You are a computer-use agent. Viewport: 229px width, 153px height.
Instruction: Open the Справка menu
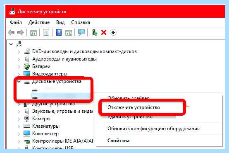[81, 22]
